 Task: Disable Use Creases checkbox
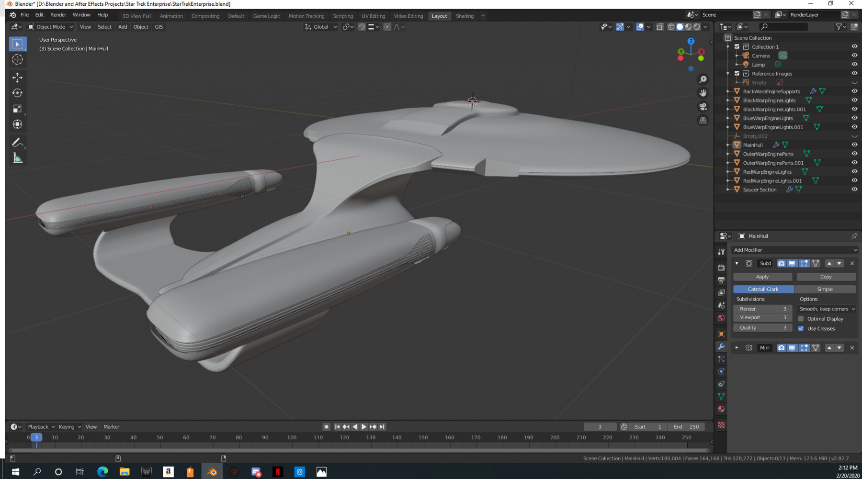click(x=801, y=329)
